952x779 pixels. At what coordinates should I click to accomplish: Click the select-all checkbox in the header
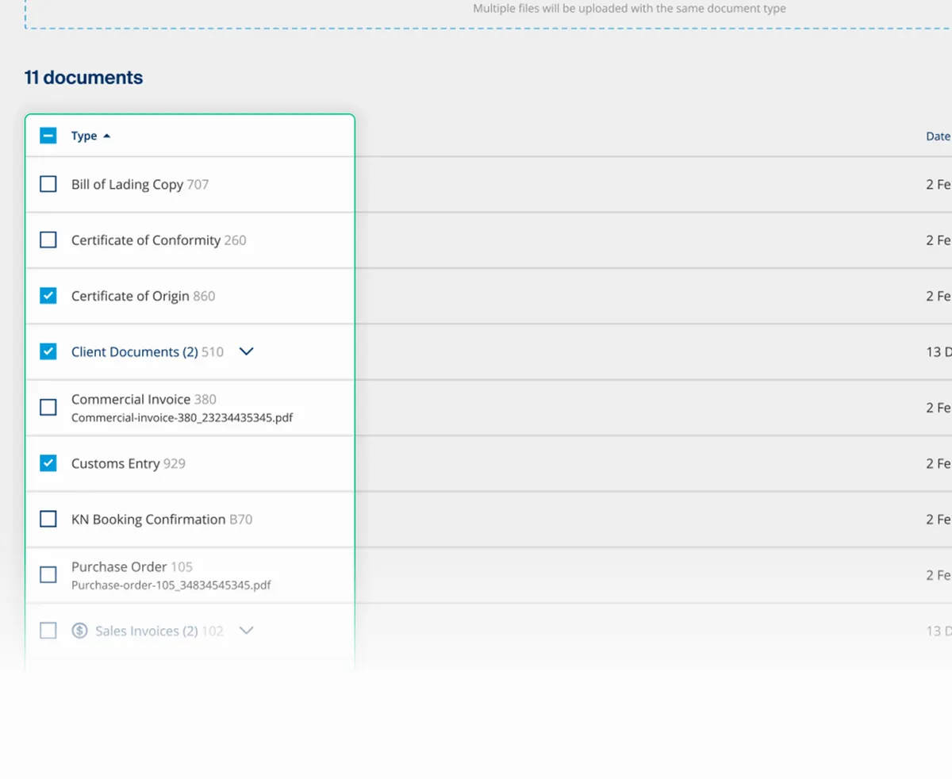(48, 135)
